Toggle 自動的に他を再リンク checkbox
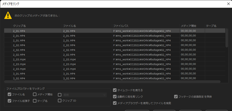This screenshot has height=111, width=232. [x=115, y=97]
